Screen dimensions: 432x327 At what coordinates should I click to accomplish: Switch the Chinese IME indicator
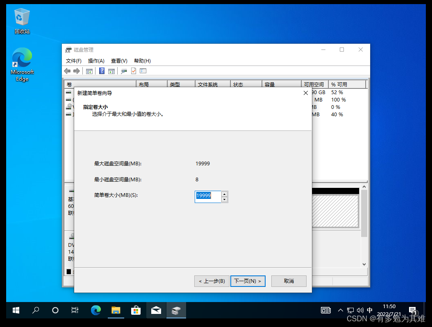[x=370, y=310]
